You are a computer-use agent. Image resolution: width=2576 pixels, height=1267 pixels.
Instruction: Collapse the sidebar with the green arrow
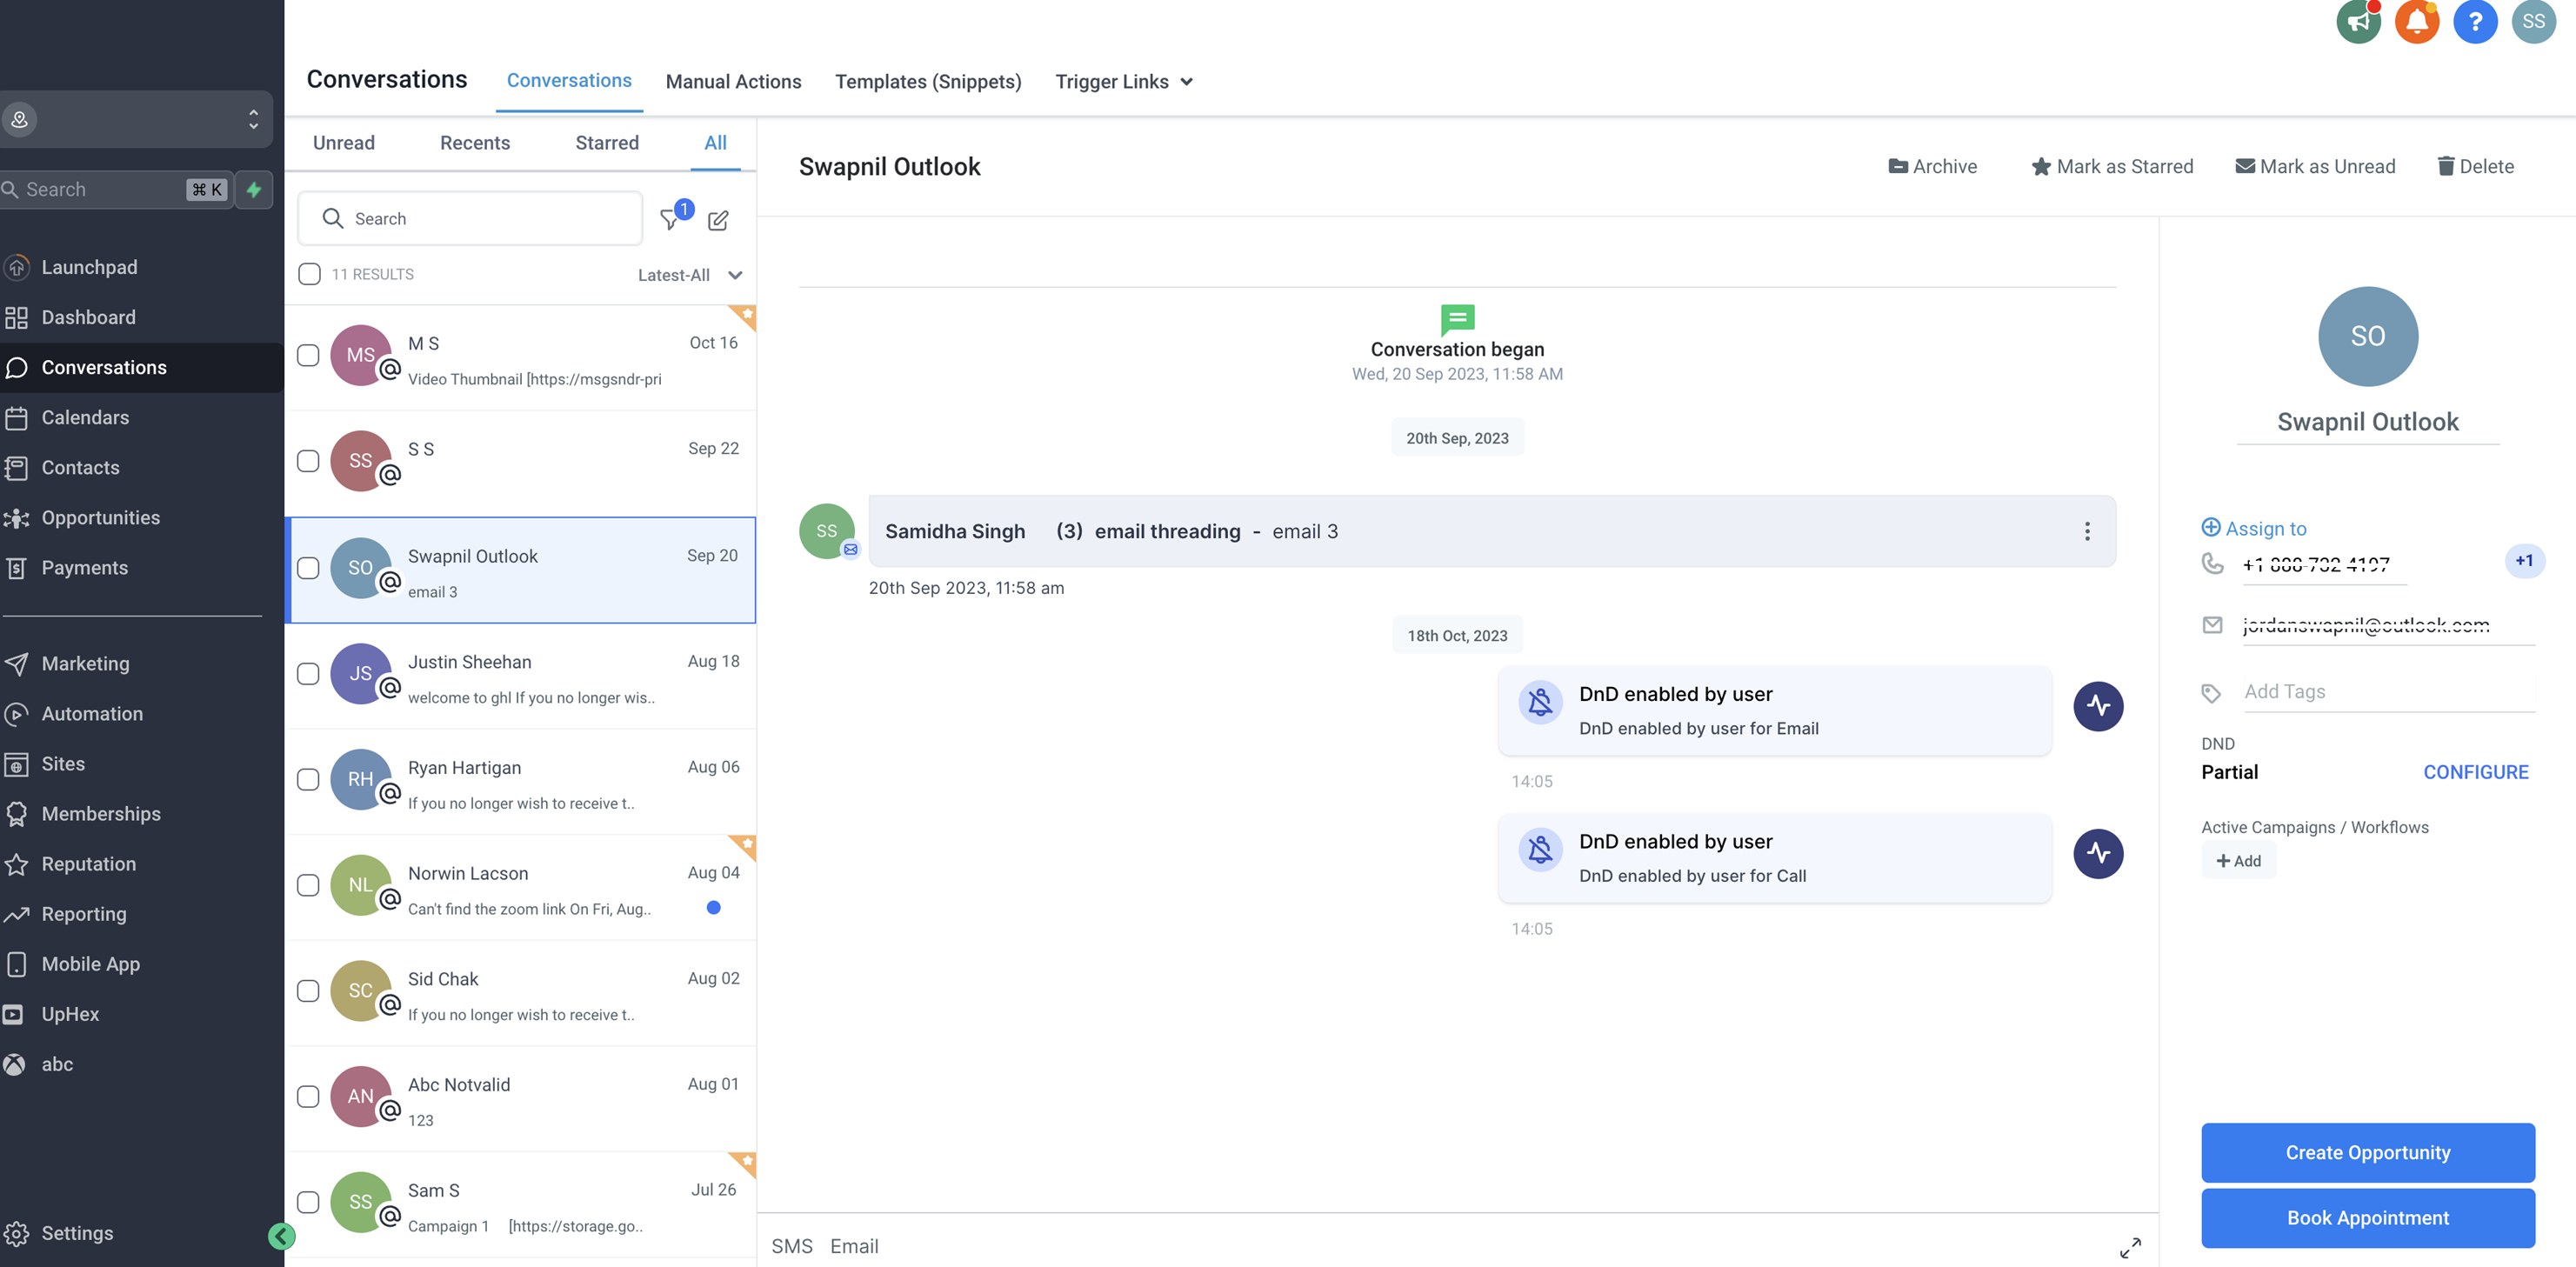coord(282,1236)
